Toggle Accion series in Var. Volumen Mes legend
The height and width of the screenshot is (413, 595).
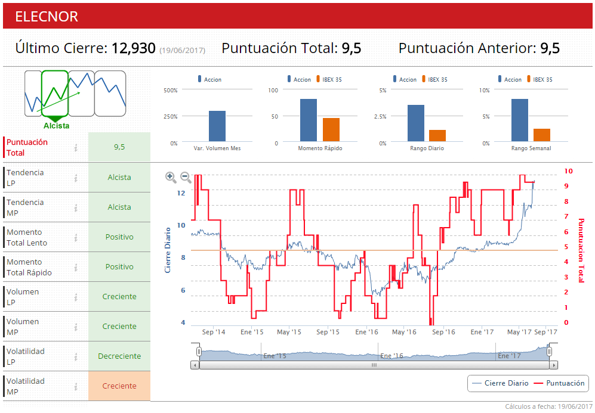pyautogui.click(x=209, y=79)
